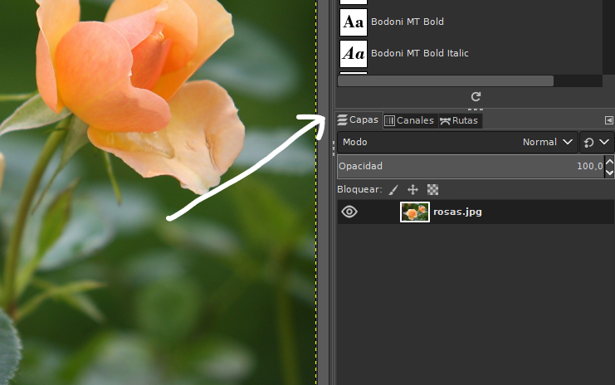
Task: Click the refresh fonts icon
Action: 476,97
